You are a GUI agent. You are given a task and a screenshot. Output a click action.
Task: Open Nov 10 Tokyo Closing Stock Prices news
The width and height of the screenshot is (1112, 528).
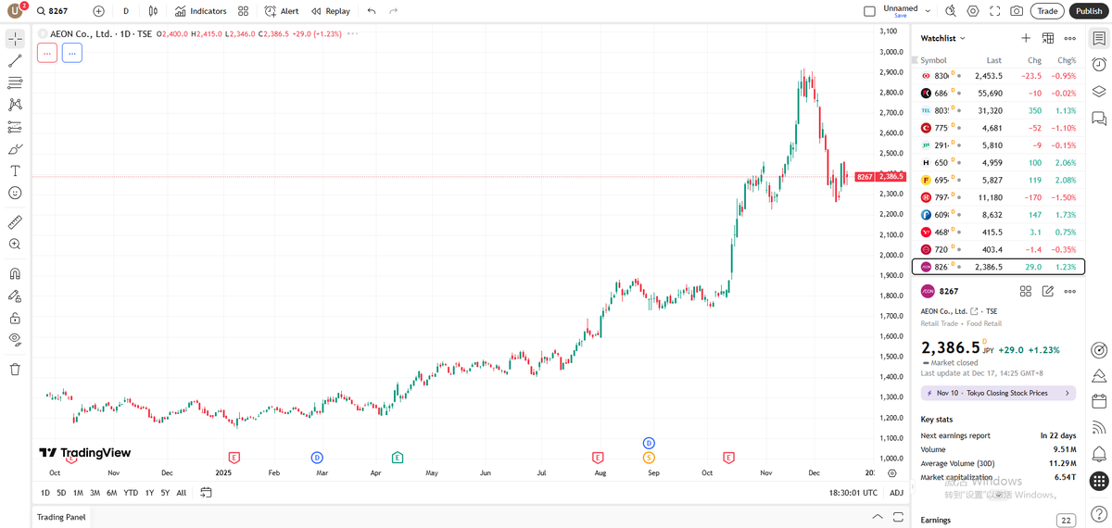(998, 393)
